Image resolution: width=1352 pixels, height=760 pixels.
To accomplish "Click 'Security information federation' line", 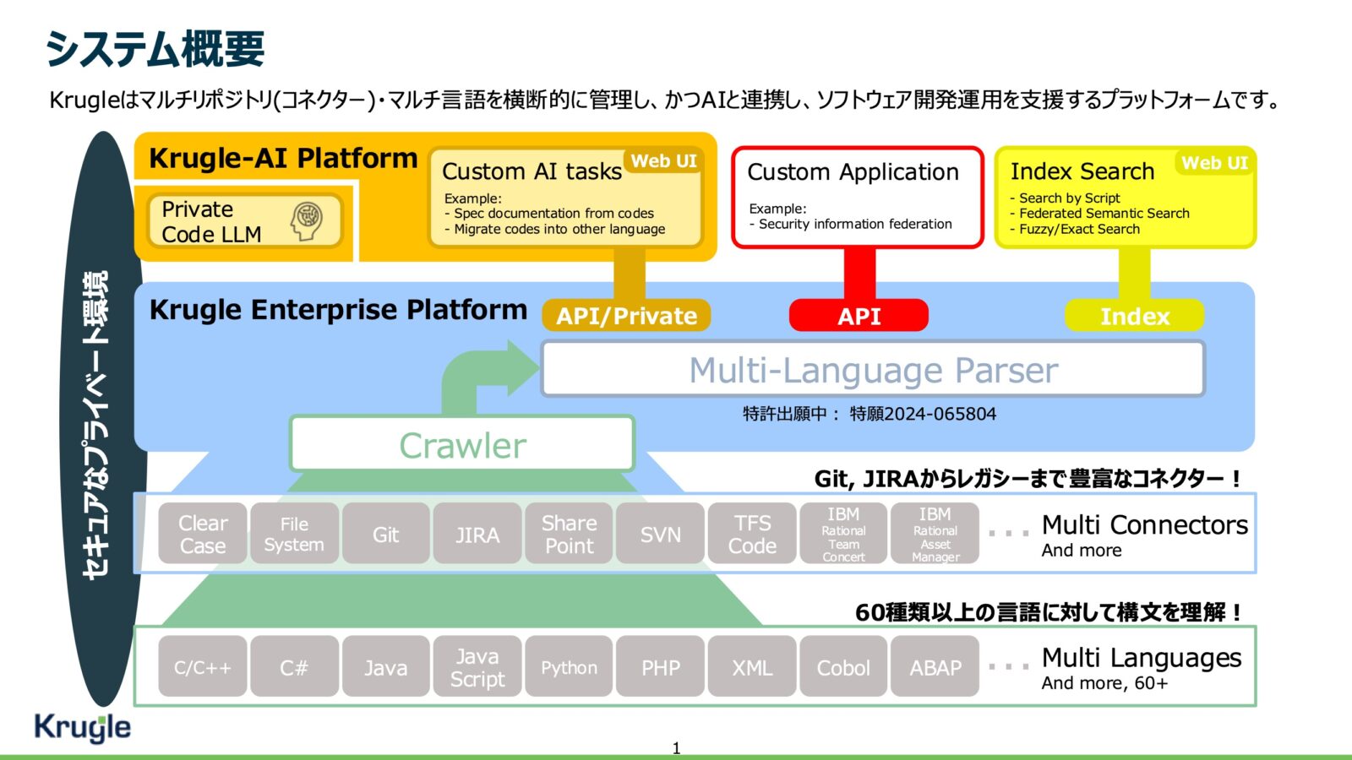I will pyautogui.click(x=854, y=224).
